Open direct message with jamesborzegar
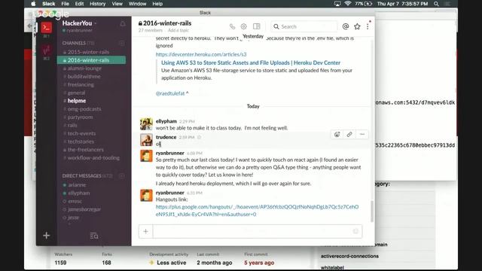 coord(84,209)
